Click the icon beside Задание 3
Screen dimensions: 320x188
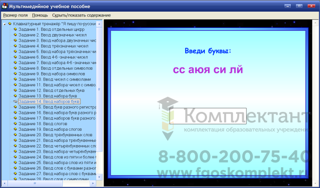point(15,40)
